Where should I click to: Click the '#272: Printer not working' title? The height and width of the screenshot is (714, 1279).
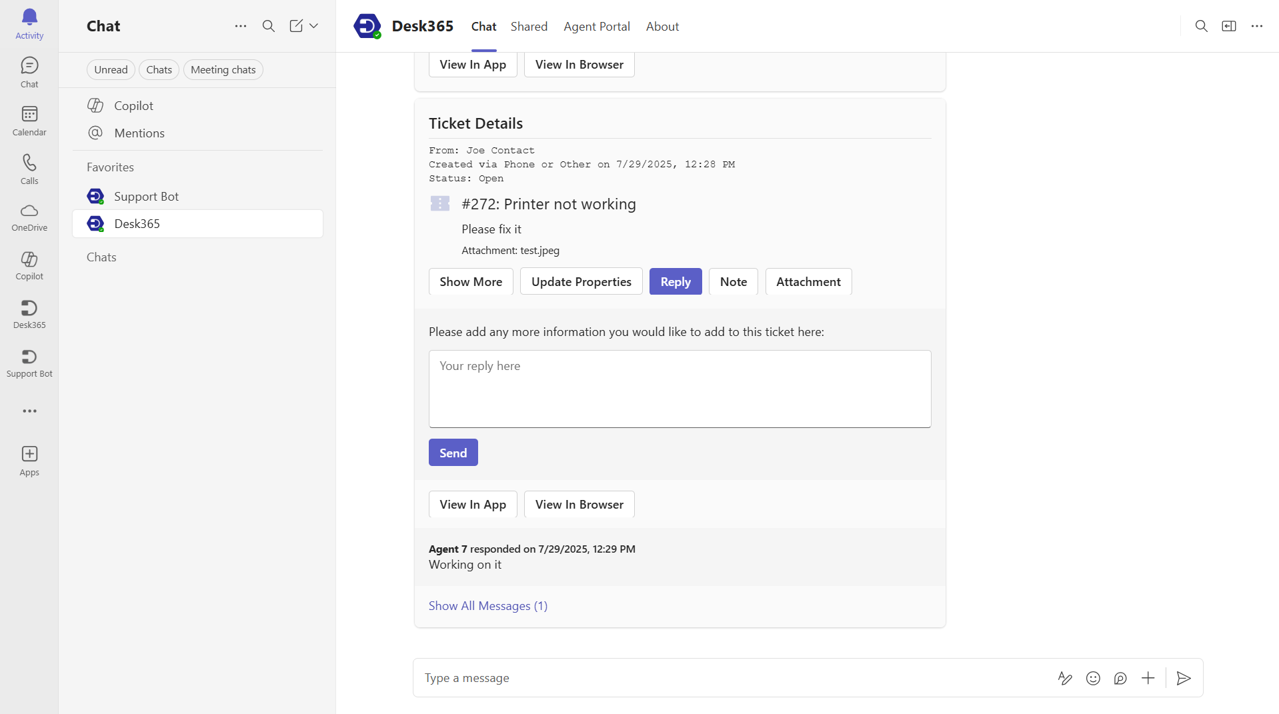549,204
